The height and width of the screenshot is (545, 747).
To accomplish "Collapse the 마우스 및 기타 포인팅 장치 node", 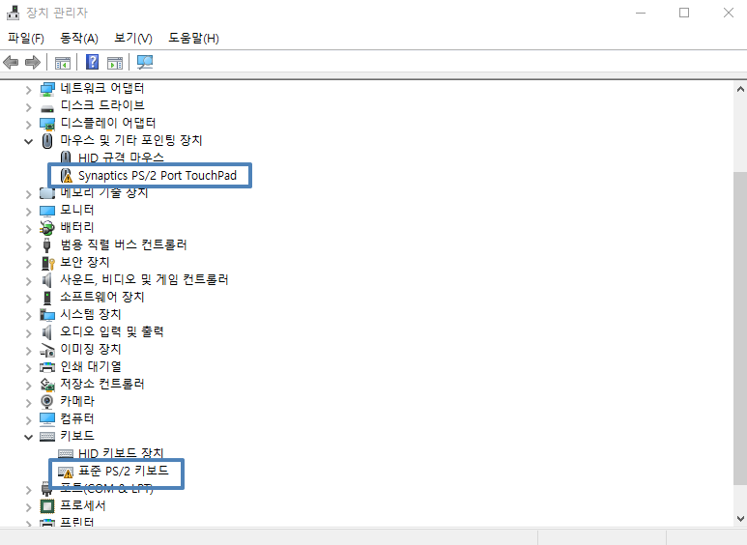I will click(x=29, y=141).
